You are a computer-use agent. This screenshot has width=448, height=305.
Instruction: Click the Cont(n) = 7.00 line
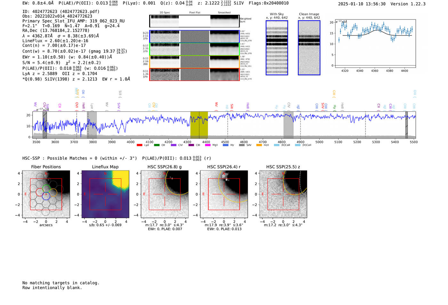(x=54, y=45)
